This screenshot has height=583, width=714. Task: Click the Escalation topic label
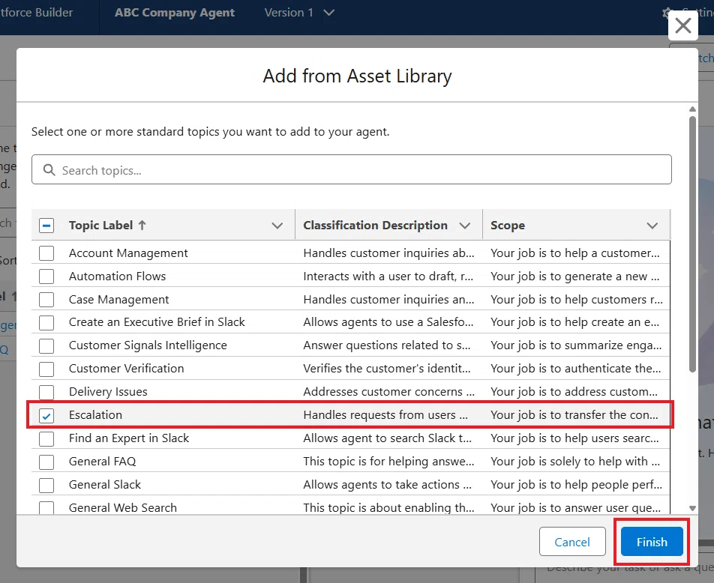pos(95,415)
